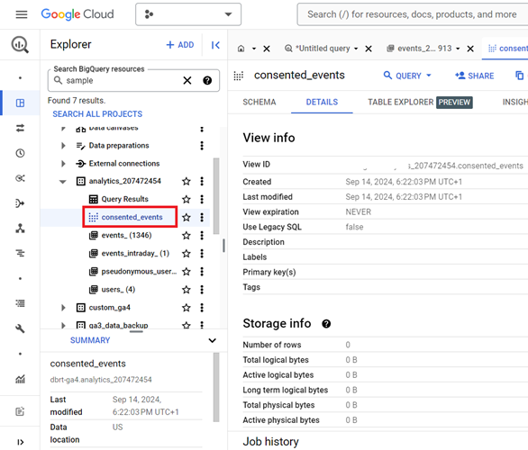
Task: Open consented_events more options menu
Action: [x=202, y=217]
